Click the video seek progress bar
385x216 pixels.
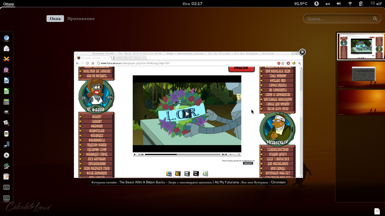(x=183, y=154)
